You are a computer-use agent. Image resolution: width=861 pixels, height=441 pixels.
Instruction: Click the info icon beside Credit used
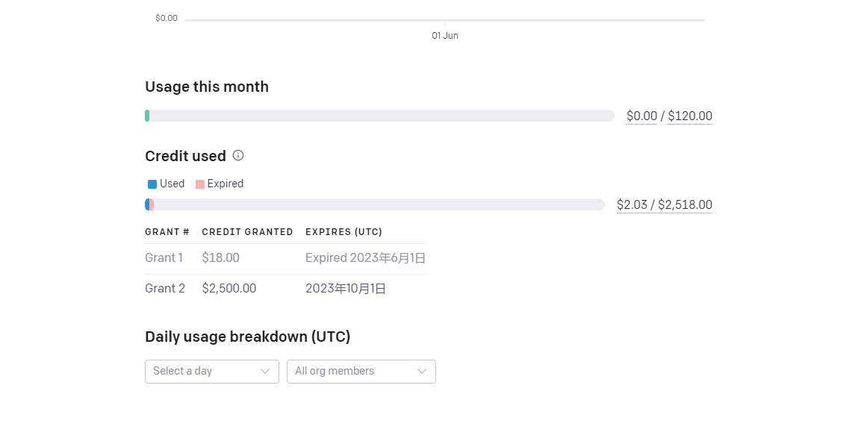(x=238, y=155)
